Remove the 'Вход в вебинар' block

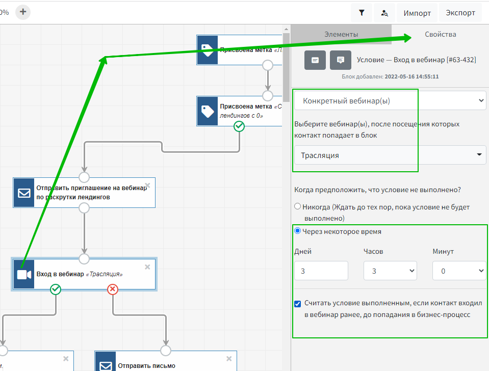tap(147, 267)
